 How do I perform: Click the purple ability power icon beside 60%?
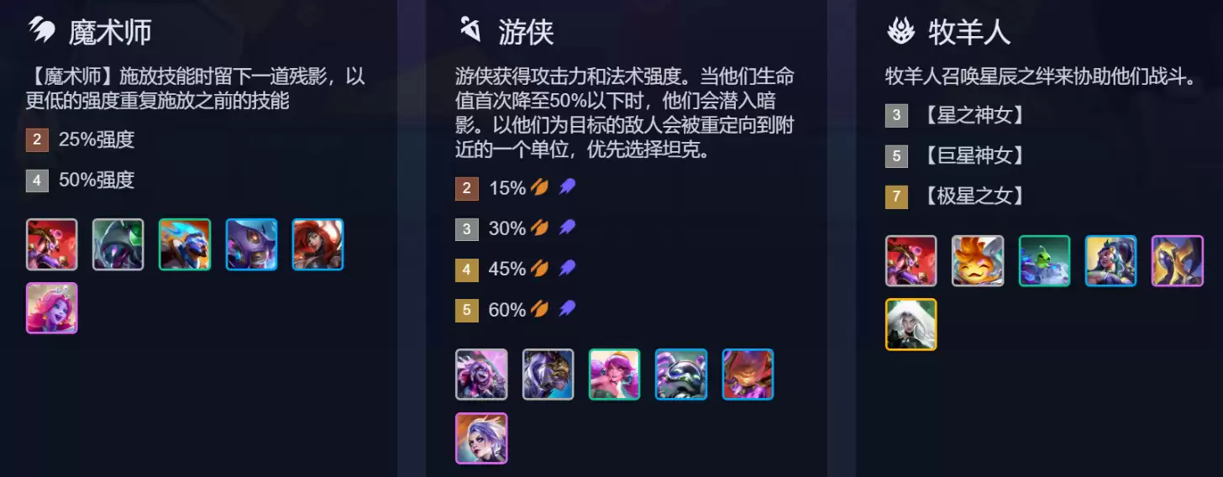click(x=568, y=309)
